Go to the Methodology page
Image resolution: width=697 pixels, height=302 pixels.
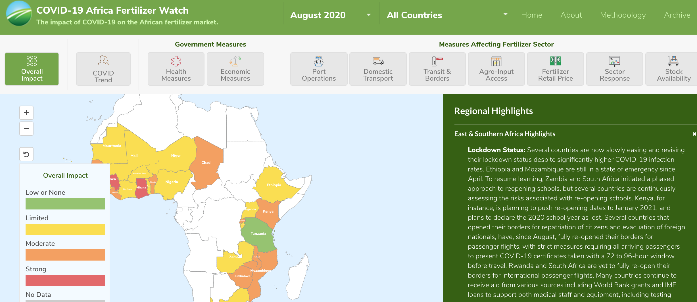(x=623, y=15)
